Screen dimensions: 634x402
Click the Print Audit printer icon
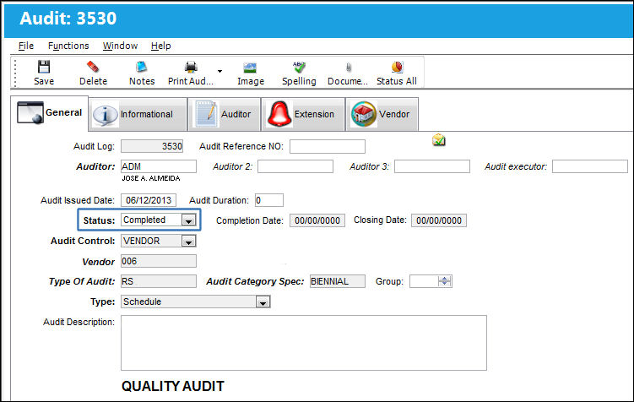point(191,67)
